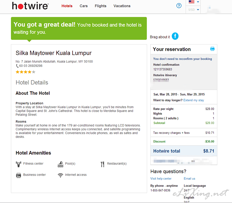Screen dimensions: 232x203
Task: Open the Flights tab
Action: [100, 6]
